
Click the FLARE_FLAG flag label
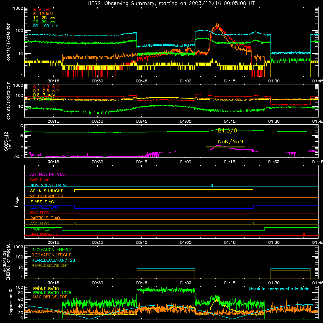click(x=42, y=201)
